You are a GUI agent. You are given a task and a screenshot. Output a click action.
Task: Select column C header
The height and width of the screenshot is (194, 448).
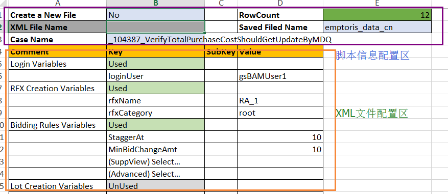(221, 3)
